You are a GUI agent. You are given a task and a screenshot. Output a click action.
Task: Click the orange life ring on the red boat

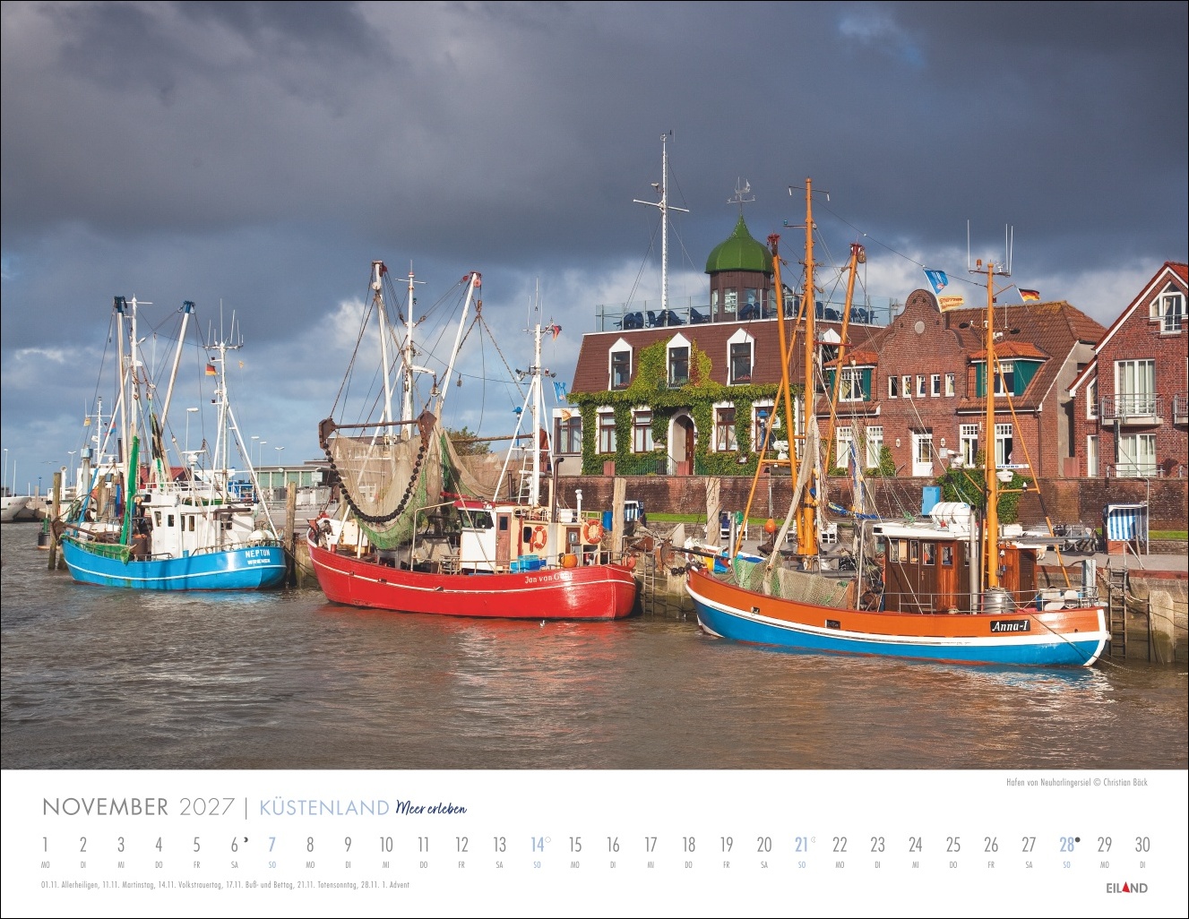(538, 537)
